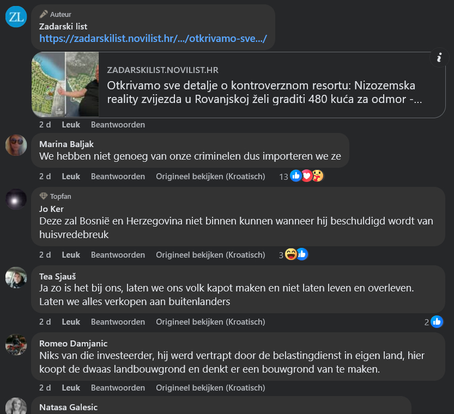Open Tea Sjauš's profile picture
The width and height of the screenshot is (454, 414).
tap(16, 278)
